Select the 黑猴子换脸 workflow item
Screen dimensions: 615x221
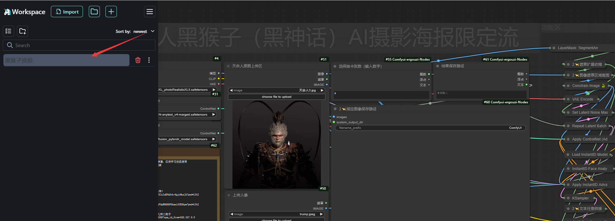pyautogui.click(x=66, y=60)
